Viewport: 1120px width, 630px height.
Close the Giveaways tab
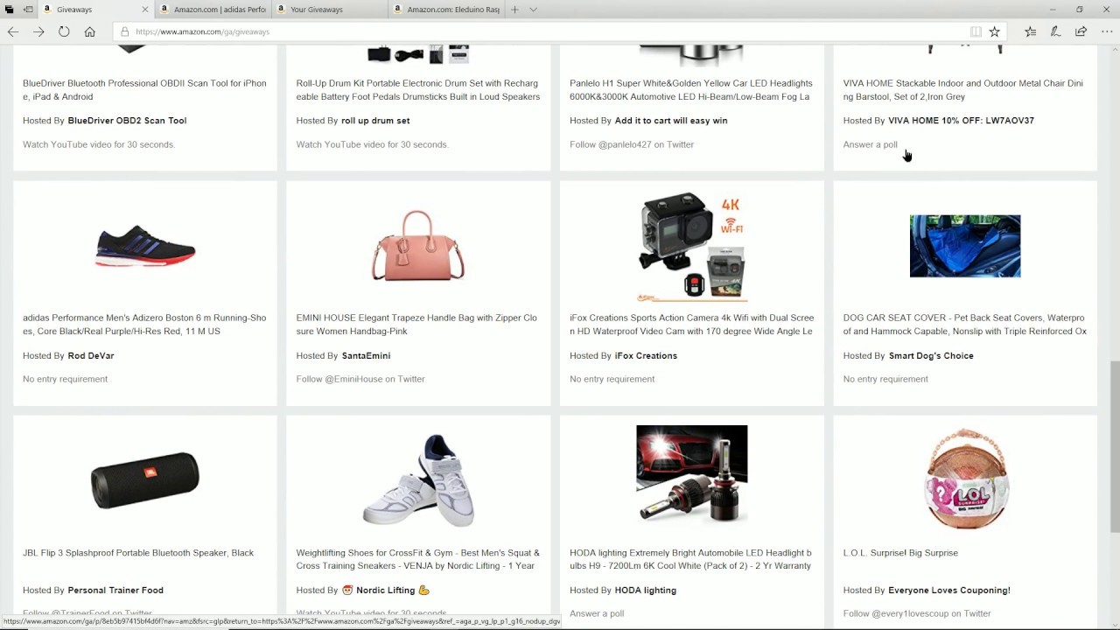tap(145, 10)
